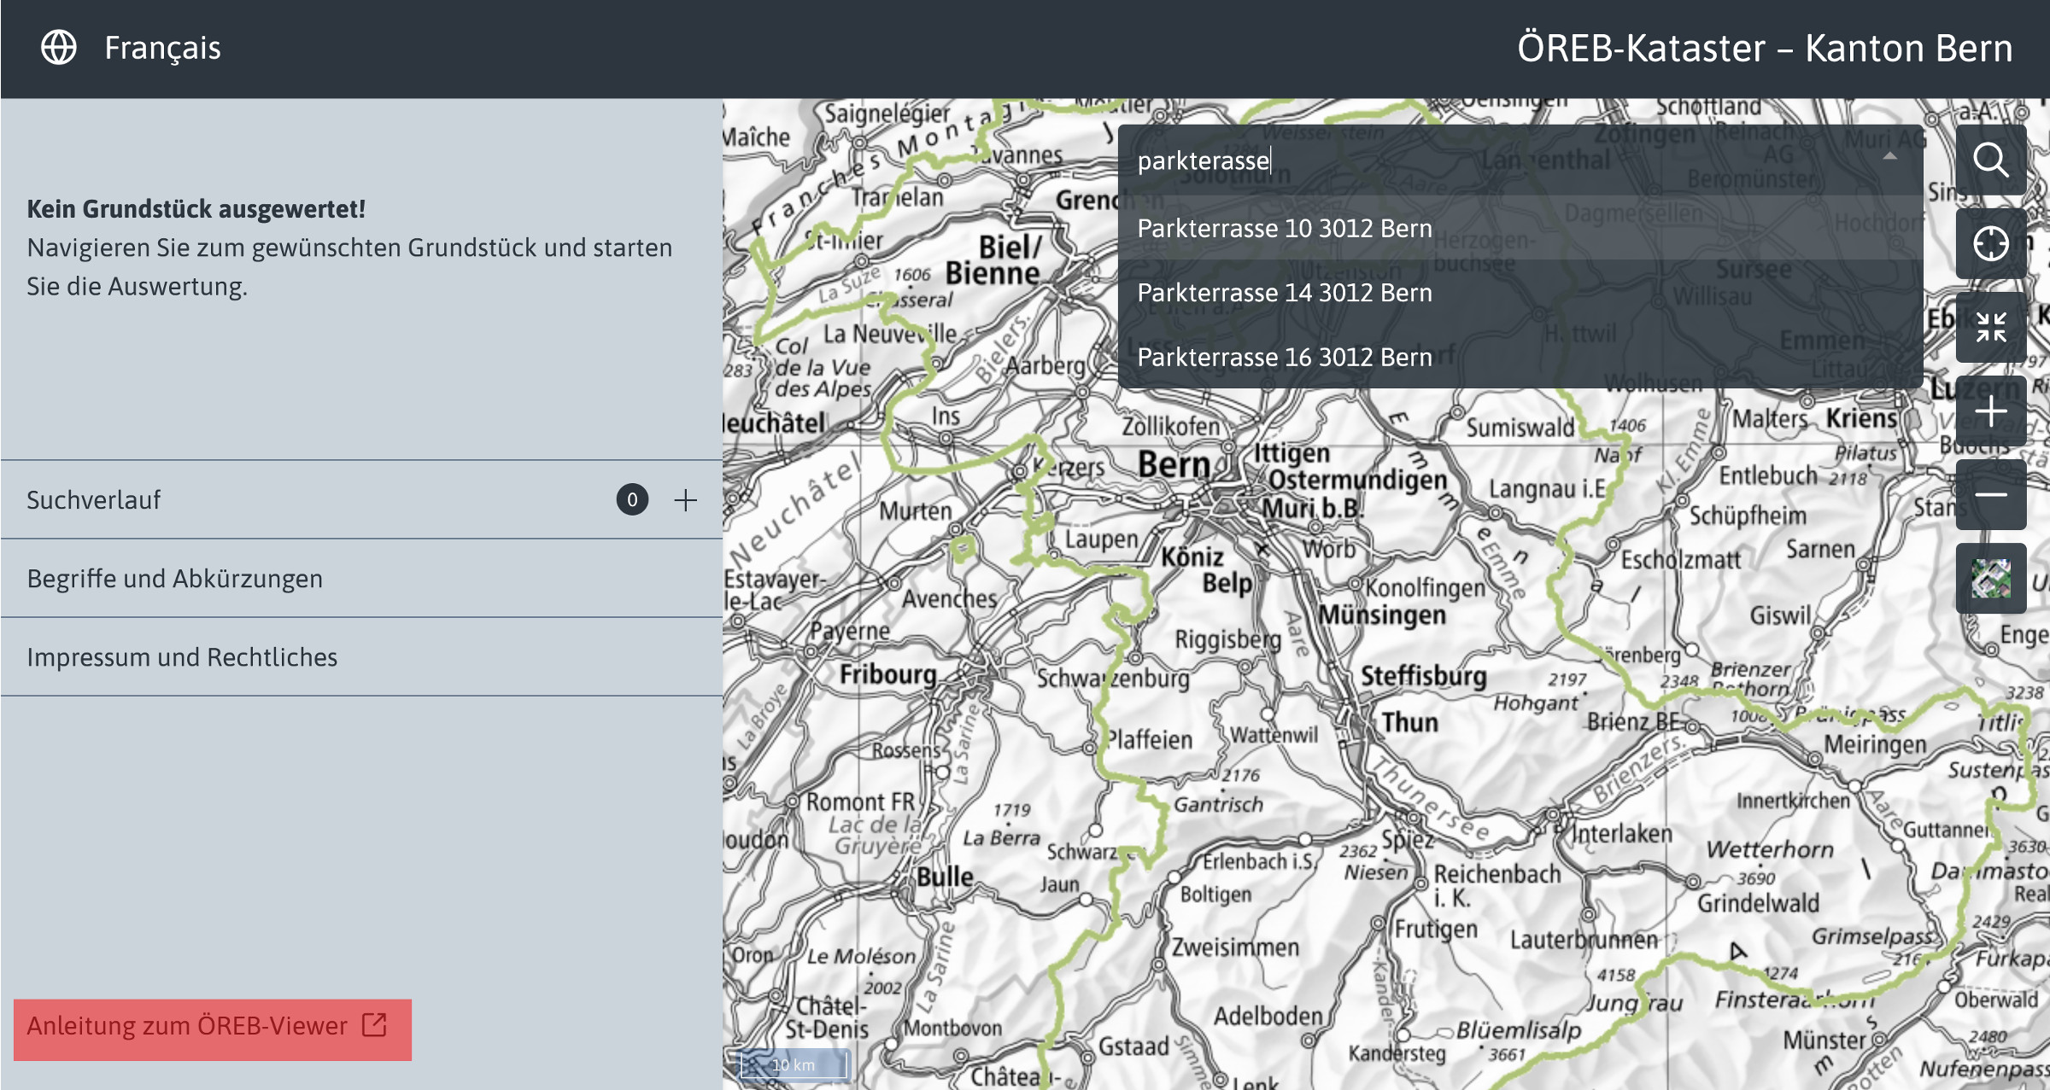This screenshot has width=2050, height=1090.
Task: Click the collapse-arrows zoom-to-extent button
Action: tap(1991, 327)
